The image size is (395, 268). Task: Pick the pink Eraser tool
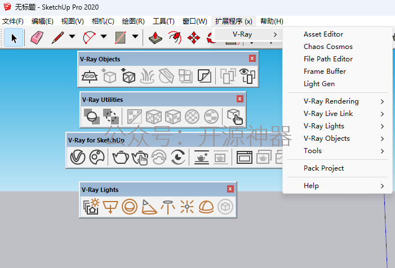pos(37,38)
